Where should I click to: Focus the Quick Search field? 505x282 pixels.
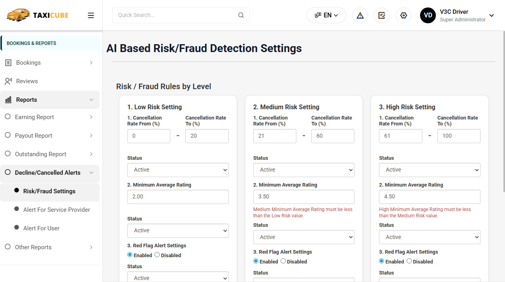181,15
